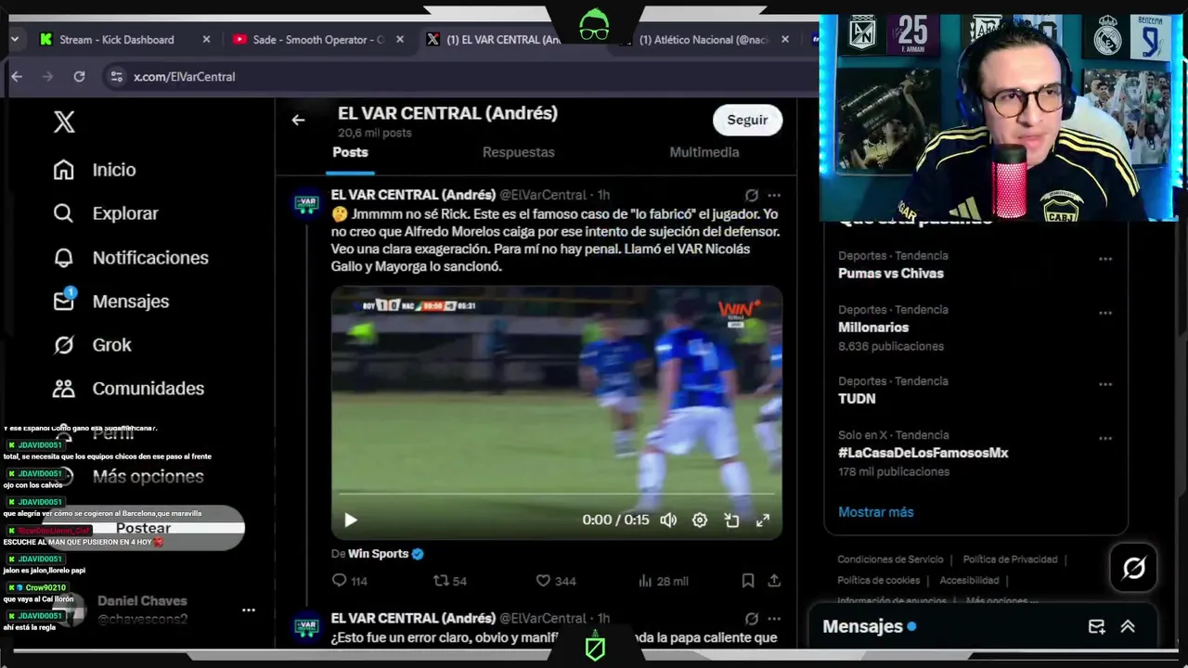This screenshot has height=668, width=1188.
Task: Click the X logo in sidebar
Action: point(64,122)
